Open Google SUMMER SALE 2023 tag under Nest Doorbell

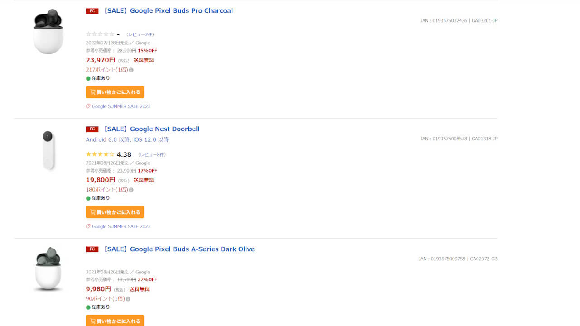tap(121, 226)
